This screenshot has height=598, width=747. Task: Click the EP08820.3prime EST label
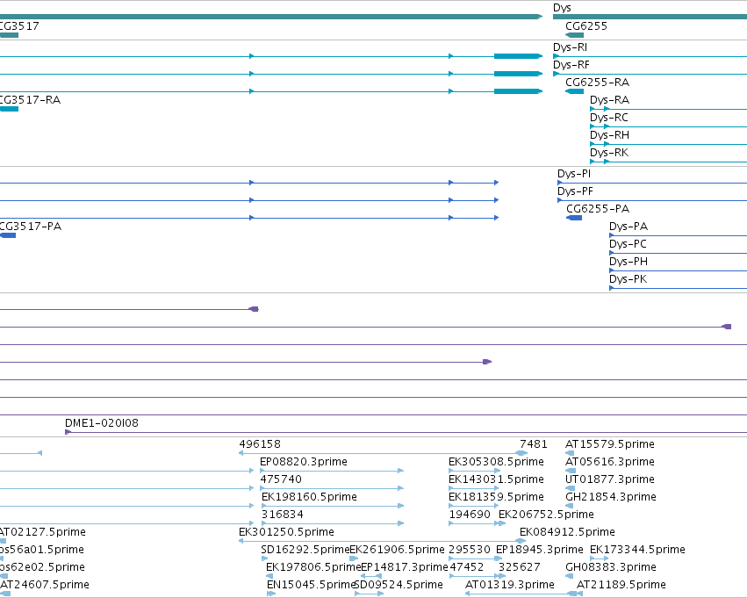[304, 462]
